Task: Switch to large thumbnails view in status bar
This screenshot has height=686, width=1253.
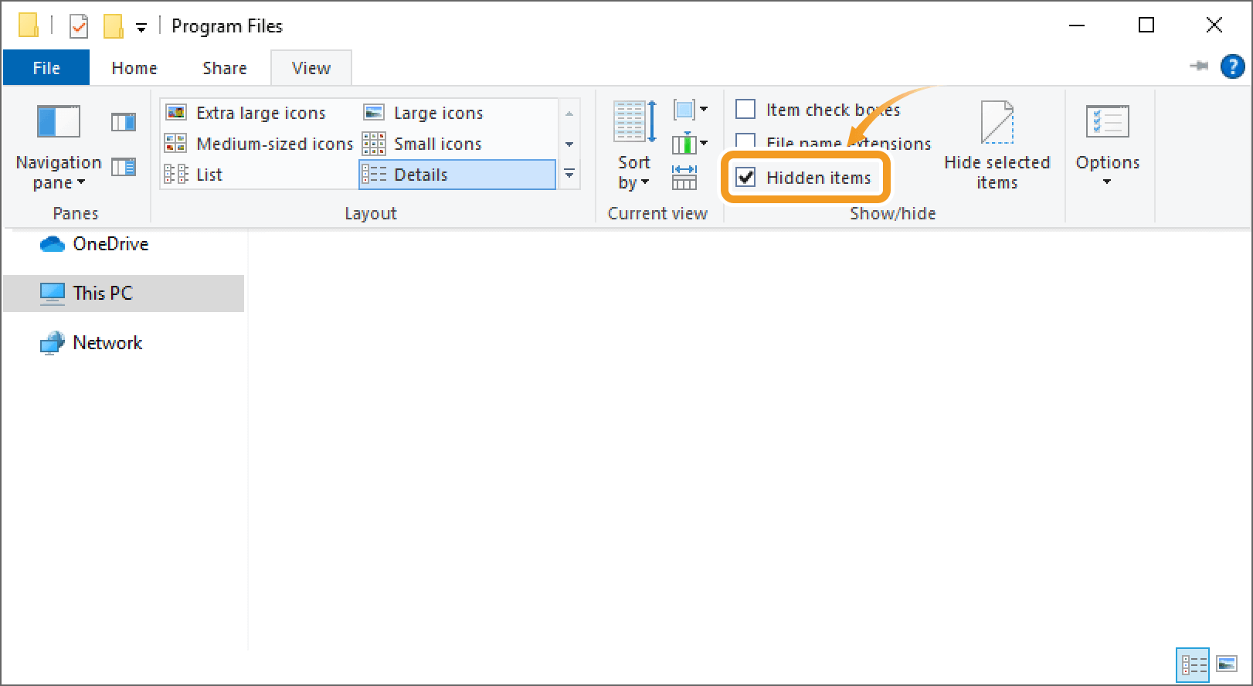Action: [x=1227, y=664]
